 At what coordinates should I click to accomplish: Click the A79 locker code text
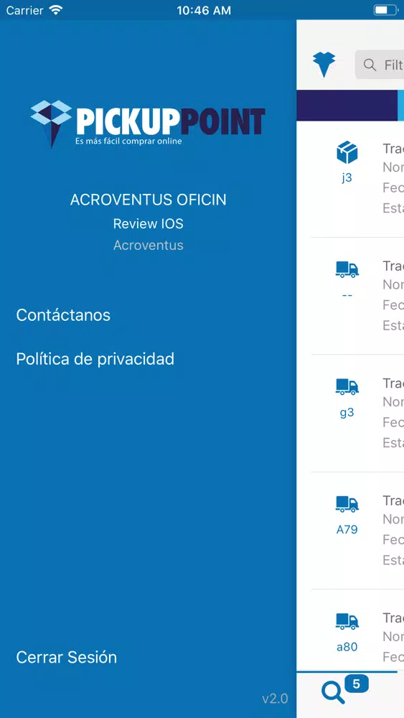[x=347, y=530]
